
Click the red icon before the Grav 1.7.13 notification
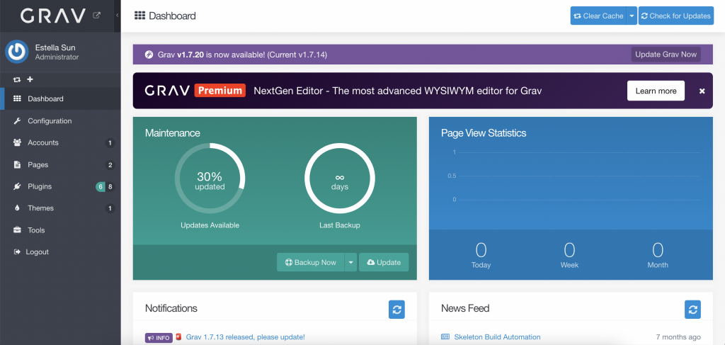click(x=179, y=336)
